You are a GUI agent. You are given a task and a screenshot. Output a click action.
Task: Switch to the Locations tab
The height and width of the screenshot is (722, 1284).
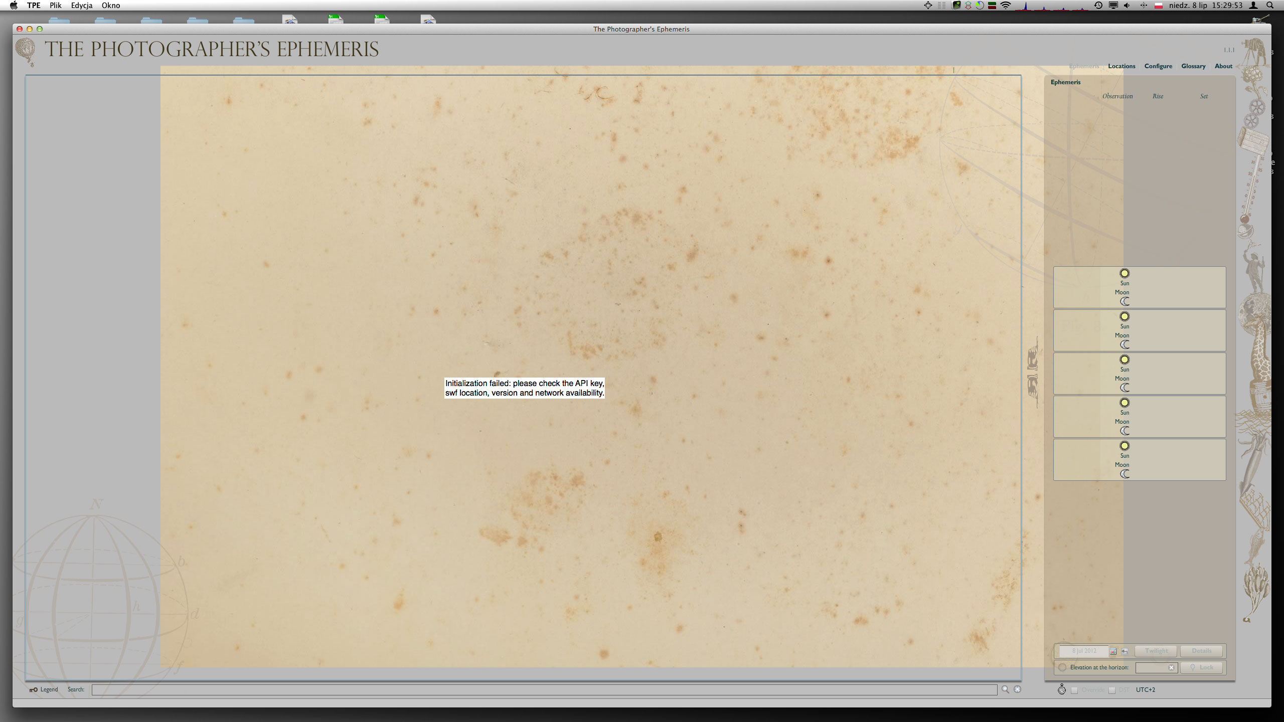1121,66
